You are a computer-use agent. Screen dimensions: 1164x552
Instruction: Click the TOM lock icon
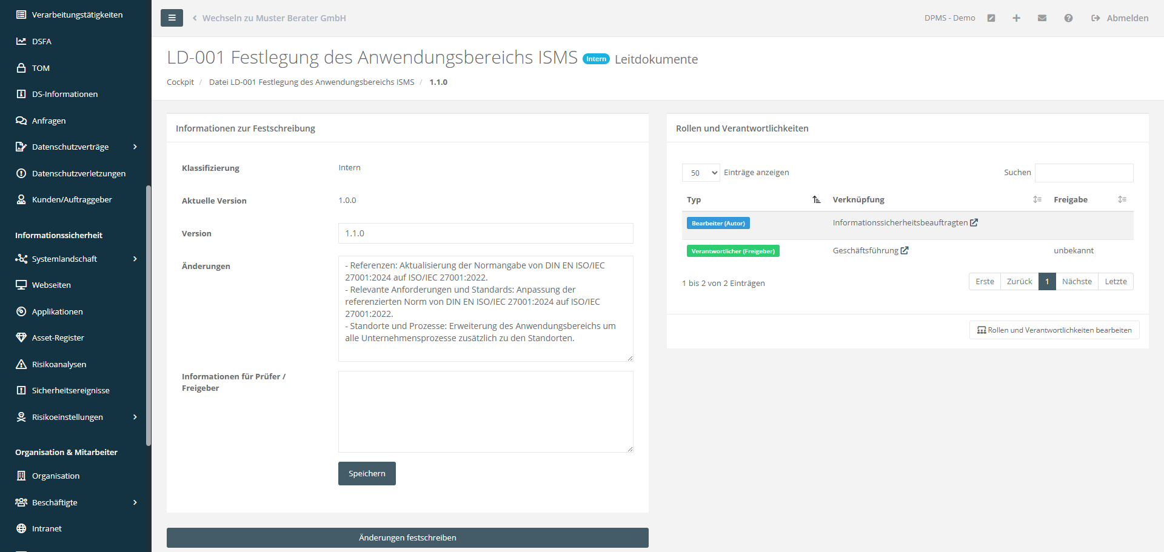pos(21,68)
